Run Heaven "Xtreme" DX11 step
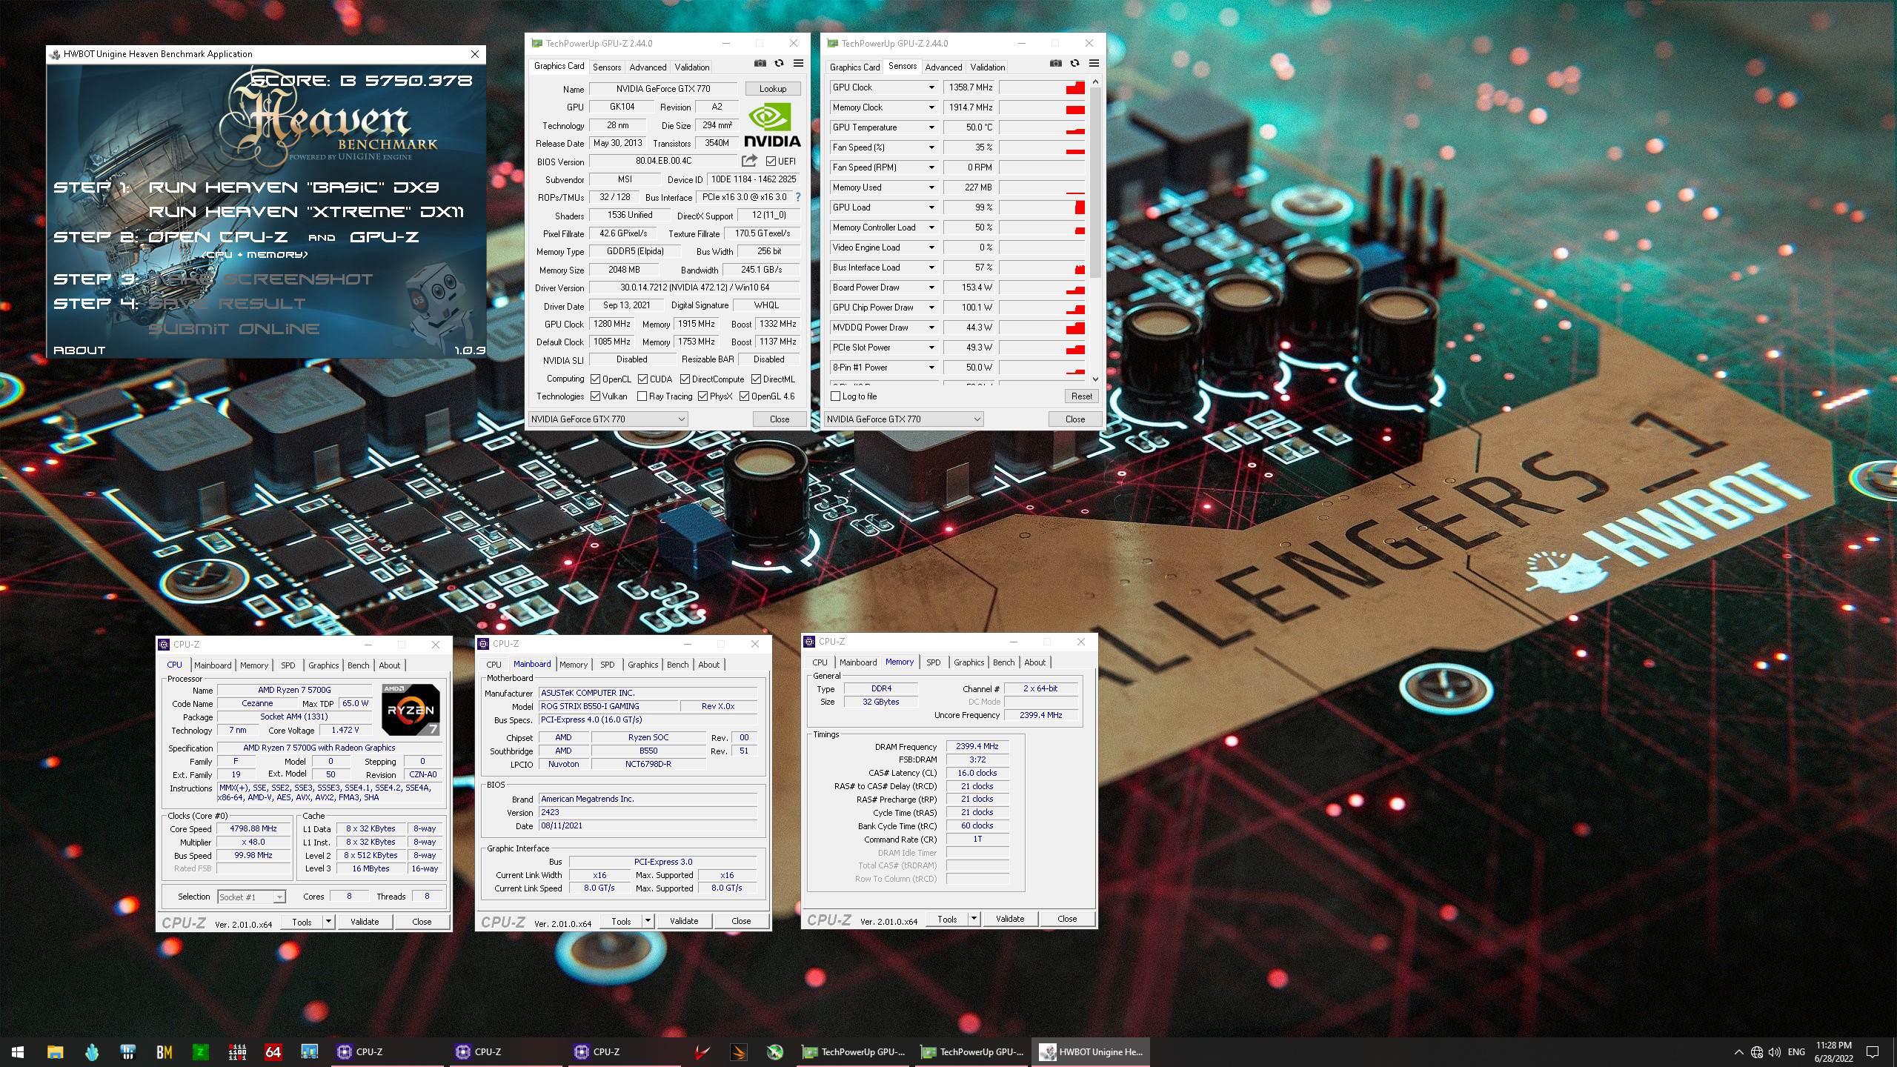The width and height of the screenshot is (1897, 1067). click(x=306, y=212)
